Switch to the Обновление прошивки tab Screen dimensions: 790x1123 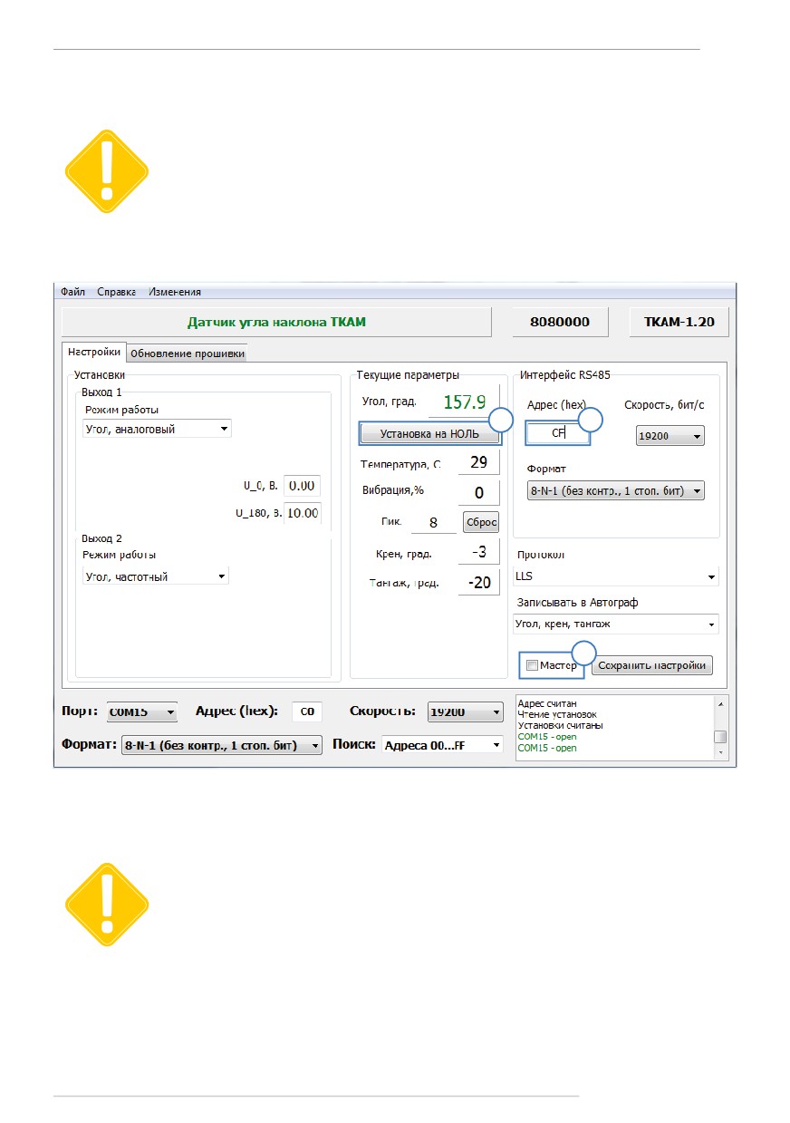click(188, 353)
